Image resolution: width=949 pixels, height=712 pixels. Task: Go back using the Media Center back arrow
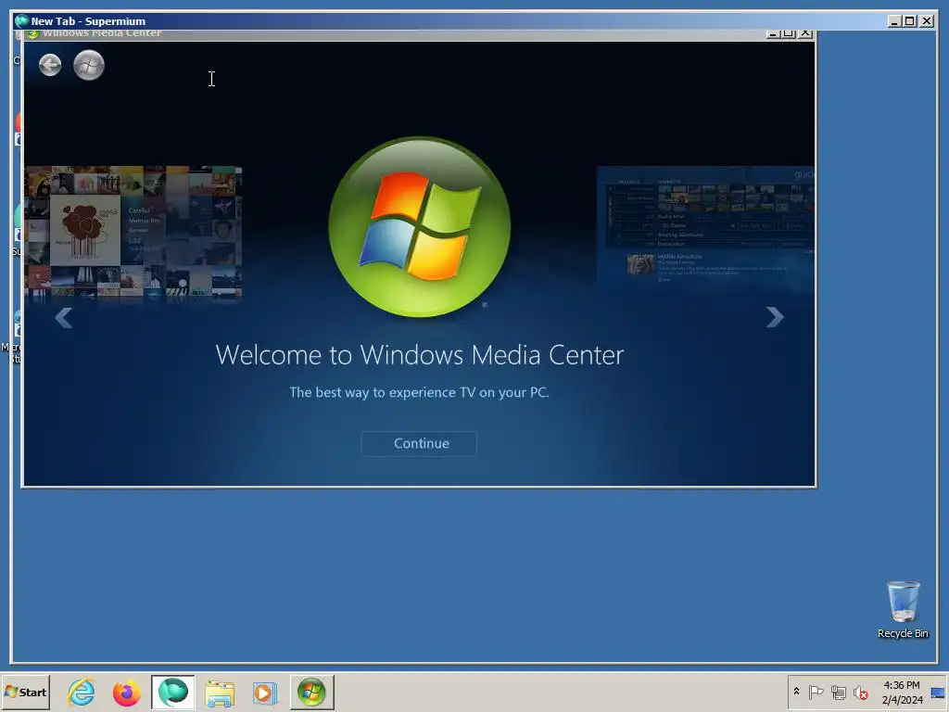tap(50, 65)
